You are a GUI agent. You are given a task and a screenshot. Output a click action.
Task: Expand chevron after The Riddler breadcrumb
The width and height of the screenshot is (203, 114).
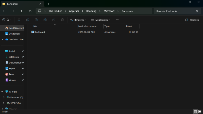click(65, 11)
